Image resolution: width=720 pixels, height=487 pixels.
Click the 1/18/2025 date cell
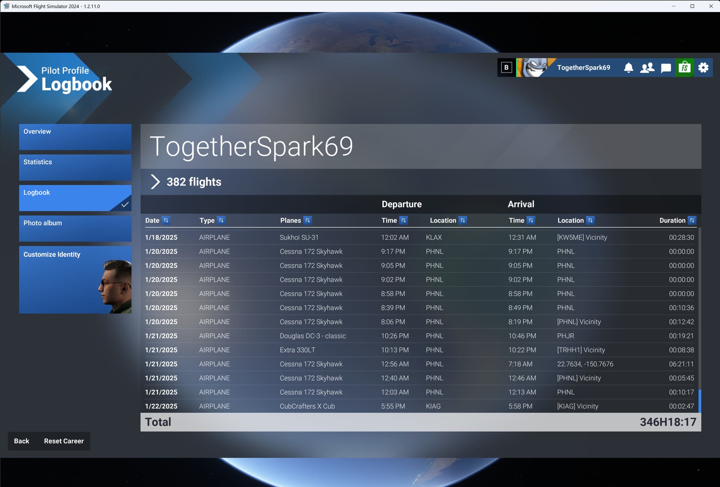tap(161, 237)
